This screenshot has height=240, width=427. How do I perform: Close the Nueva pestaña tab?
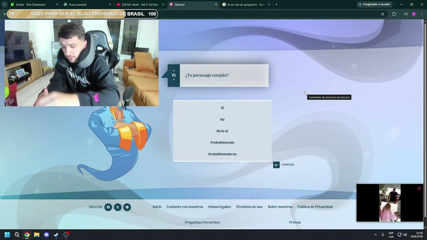coord(110,5)
